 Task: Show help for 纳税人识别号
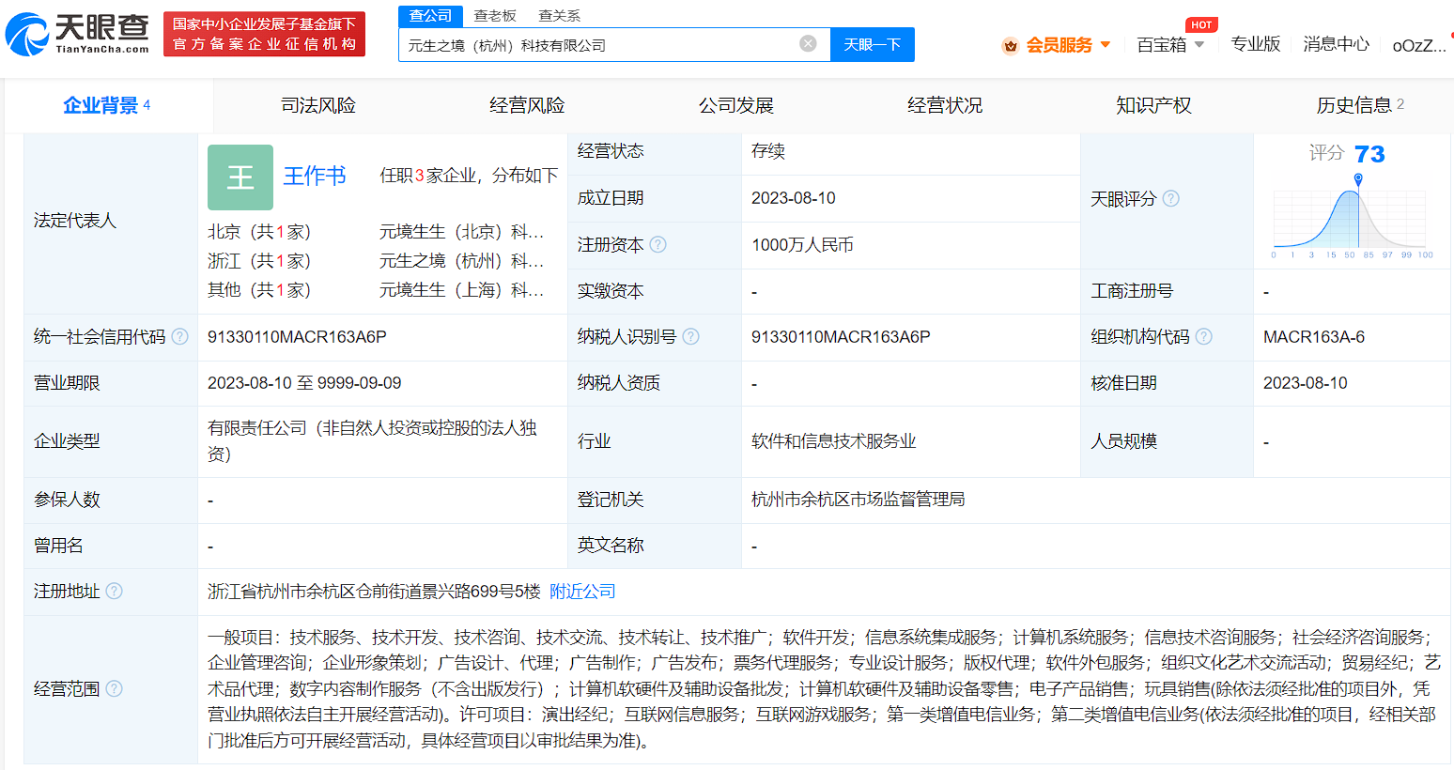pos(690,336)
